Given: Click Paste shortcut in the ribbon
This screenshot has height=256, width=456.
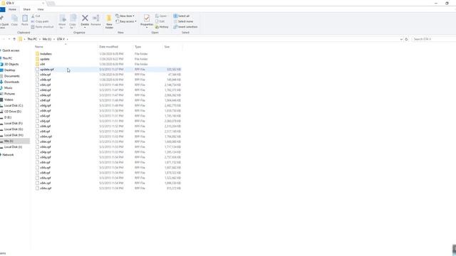Looking at the screenshot, I should click(43, 27).
